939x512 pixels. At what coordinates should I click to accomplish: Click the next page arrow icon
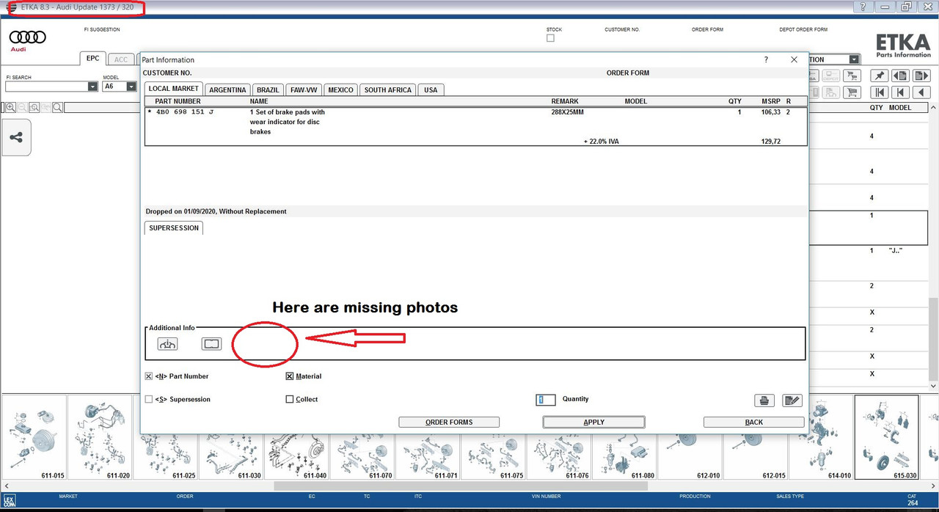tap(921, 76)
